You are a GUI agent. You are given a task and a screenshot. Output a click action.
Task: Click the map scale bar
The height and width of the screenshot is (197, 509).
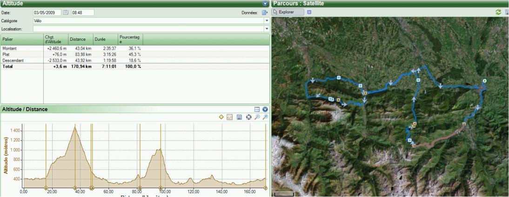[x=284, y=194]
